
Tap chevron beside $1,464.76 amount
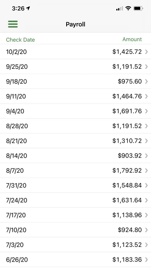pyautogui.click(x=146, y=96)
